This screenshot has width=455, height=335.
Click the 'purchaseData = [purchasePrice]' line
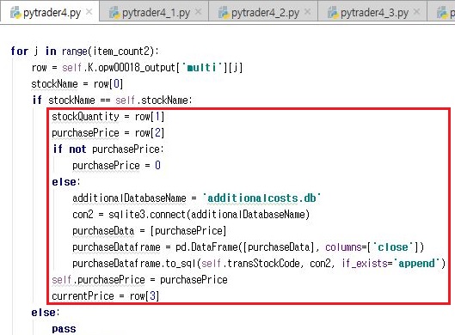click(x=149, y=231)
